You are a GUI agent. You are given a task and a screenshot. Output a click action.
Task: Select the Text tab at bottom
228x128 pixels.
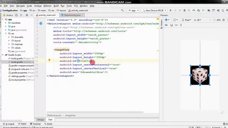click(x=50, y=119)
